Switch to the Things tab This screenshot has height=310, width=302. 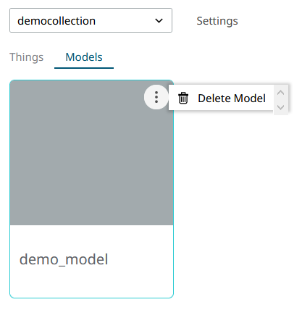27,57
